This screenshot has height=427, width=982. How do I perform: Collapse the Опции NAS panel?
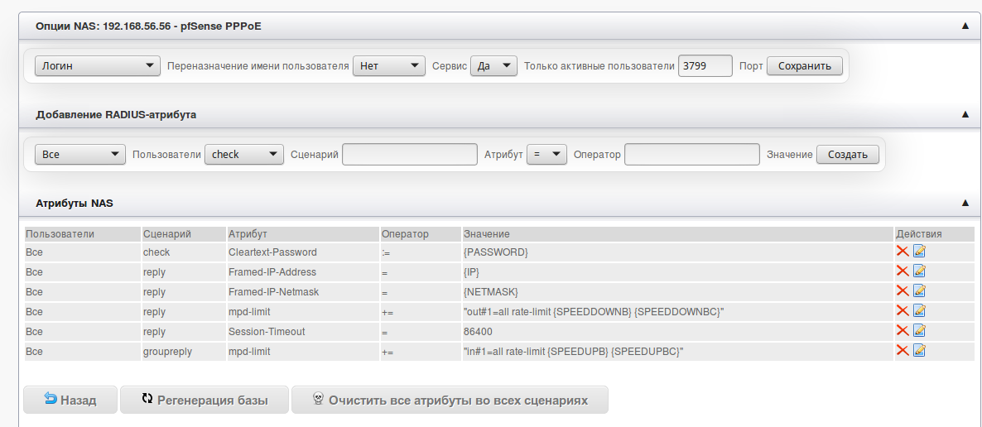point(965,26)
